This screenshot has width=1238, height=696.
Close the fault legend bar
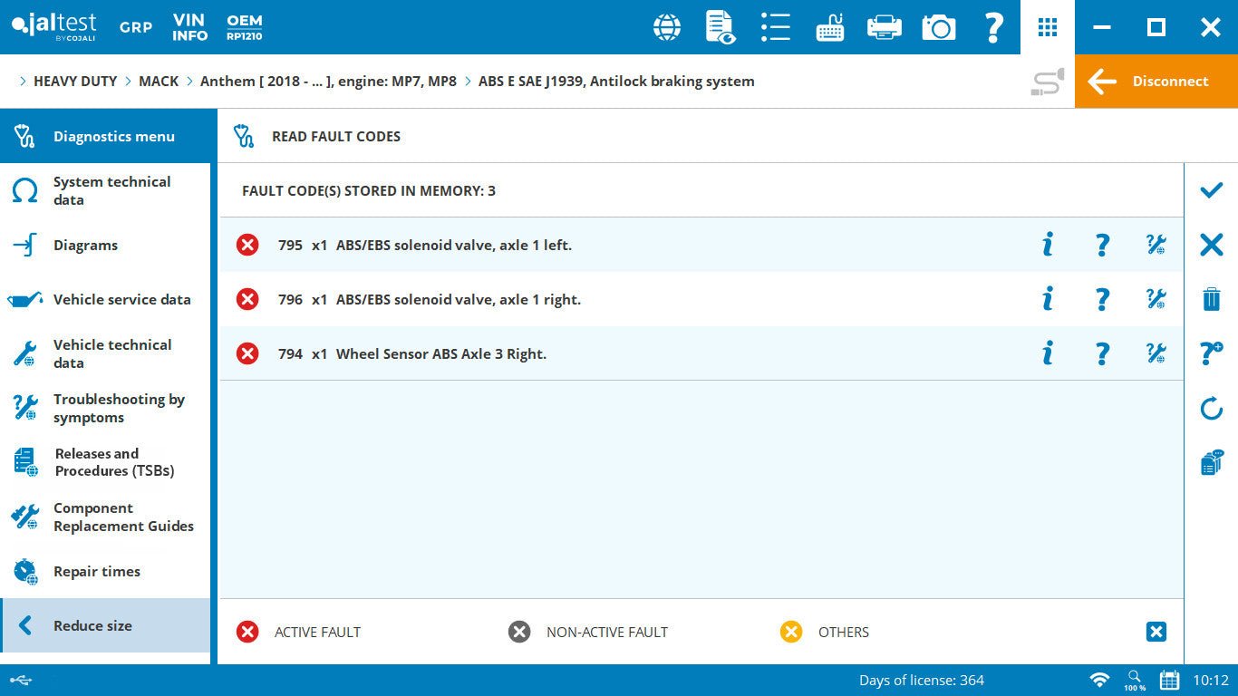1156,632
